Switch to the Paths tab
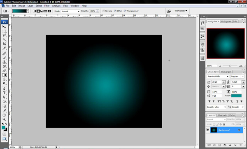Viewport: 247px width, 149px height. [232, 115]
